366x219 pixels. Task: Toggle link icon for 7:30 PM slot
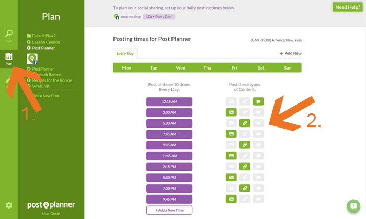click(x=245, y=188)
